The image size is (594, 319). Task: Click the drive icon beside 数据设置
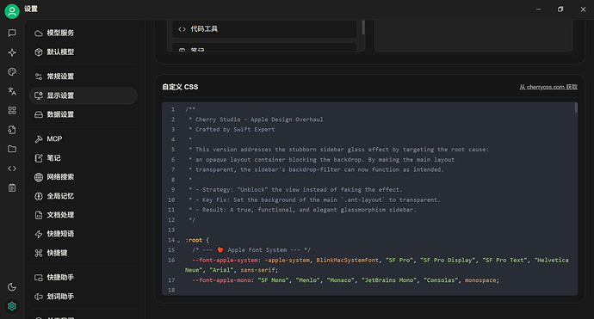tap(39, 114)
